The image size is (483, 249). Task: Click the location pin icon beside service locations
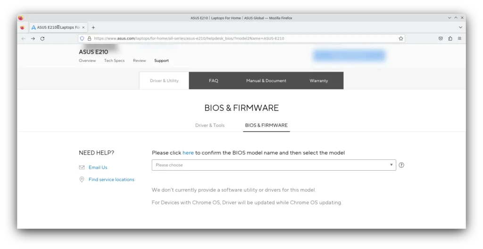click(x=82, y=179)
